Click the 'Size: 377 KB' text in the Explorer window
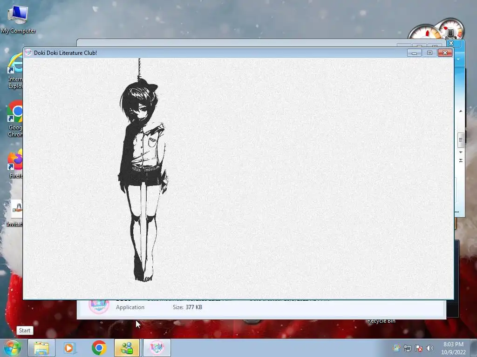The height and width of the screenshot is (357, 477). tap(187, 307)
